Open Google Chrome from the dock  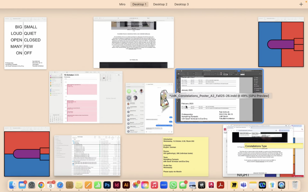[x=41, y=185]
